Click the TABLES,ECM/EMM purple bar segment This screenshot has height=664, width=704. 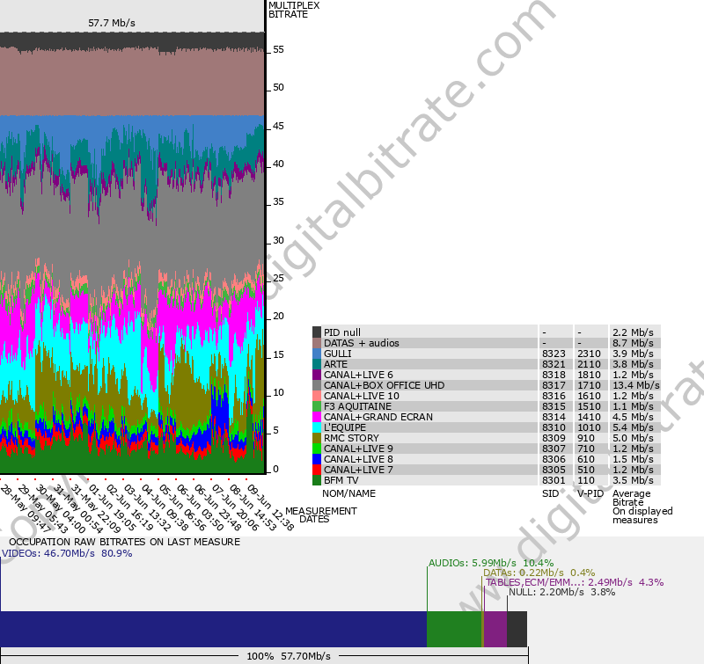pyautogui.click(x=495, y=629)
